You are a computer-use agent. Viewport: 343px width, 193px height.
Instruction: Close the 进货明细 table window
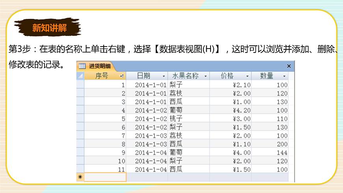289,66
